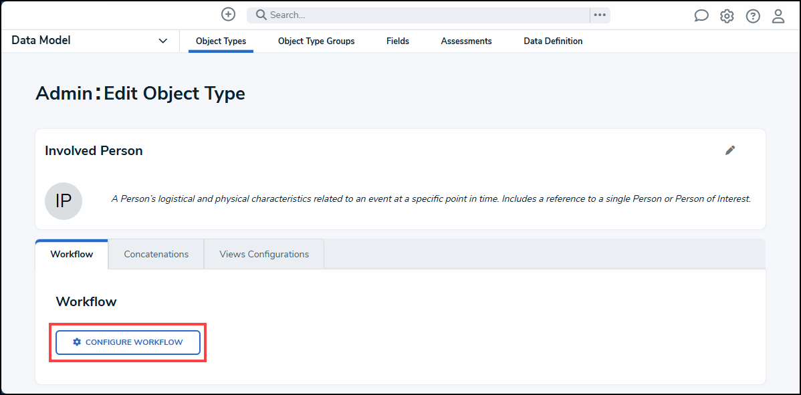Open the Views Configurations tab

point(264,254)
